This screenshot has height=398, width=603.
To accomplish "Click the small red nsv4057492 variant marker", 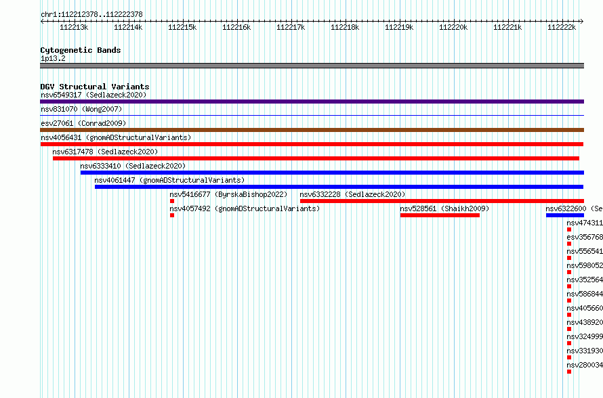I will [172, 215].
